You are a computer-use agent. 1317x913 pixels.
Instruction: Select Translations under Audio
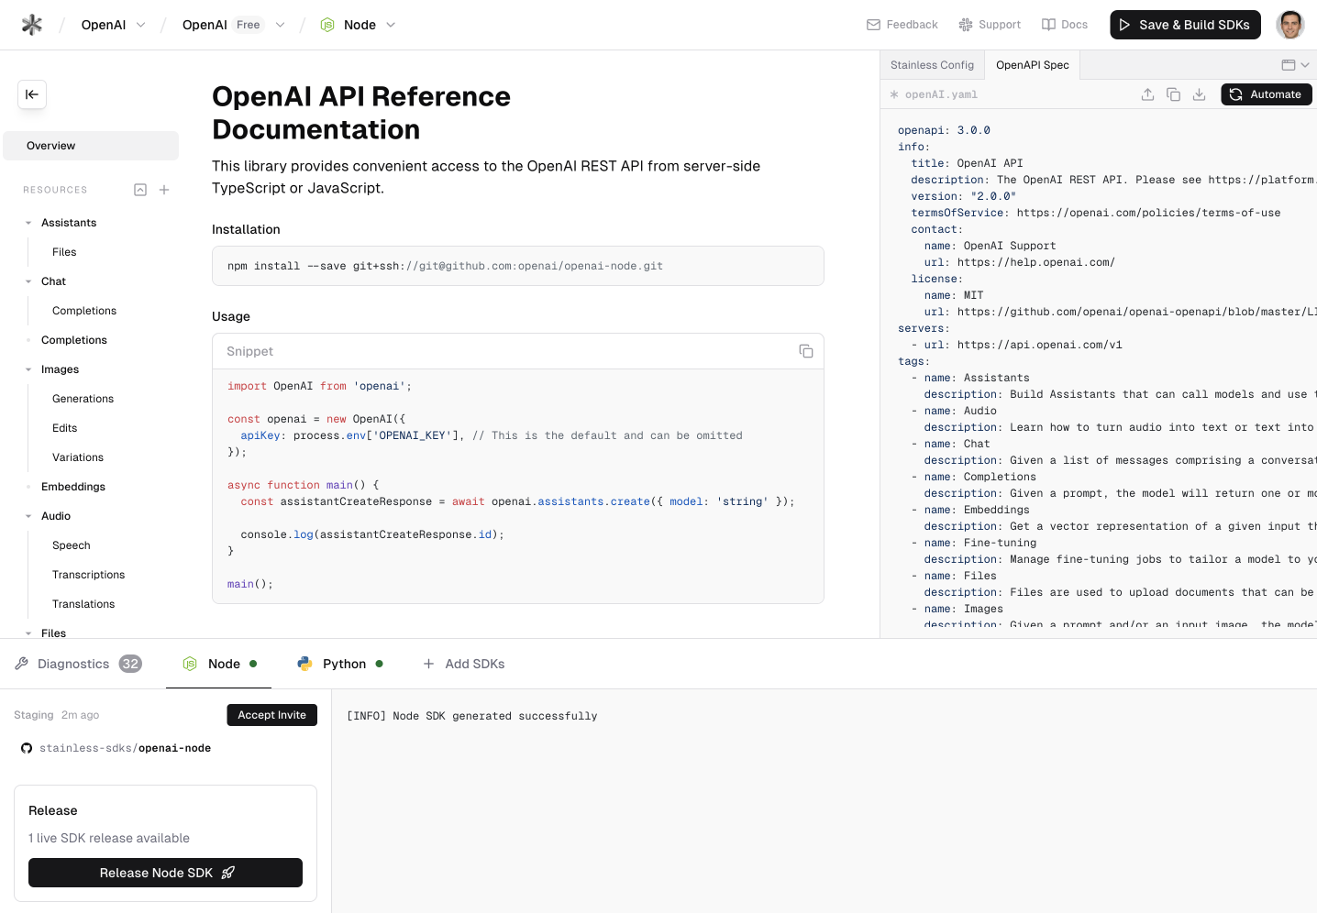[x=83, y=604]
